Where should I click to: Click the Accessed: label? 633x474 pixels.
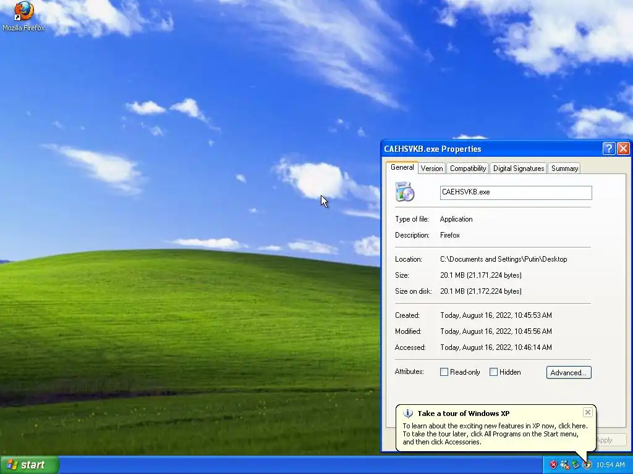[x=410, y=347]
